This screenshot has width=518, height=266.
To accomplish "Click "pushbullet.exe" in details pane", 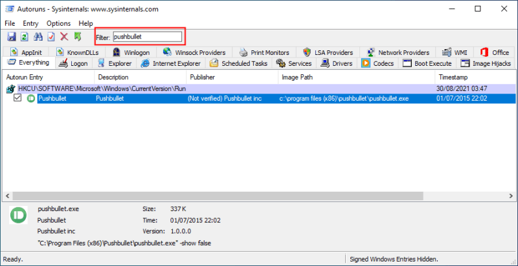I will pos(58,209).
